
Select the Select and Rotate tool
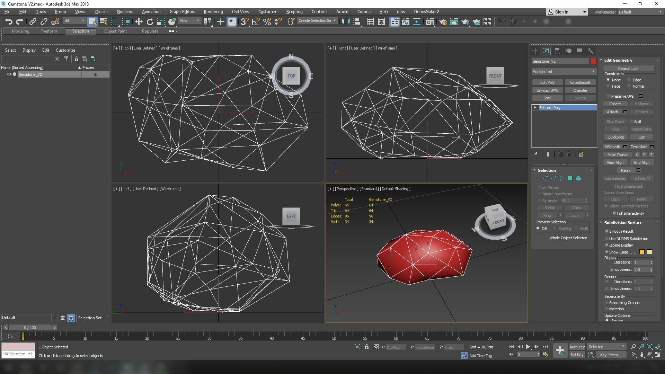coord(150,21)
